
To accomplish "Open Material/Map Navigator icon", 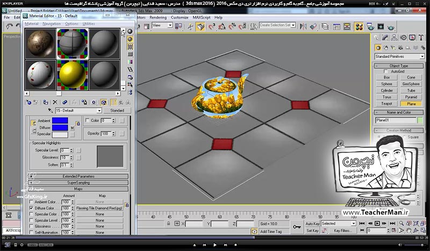I will tap(130, 92).
